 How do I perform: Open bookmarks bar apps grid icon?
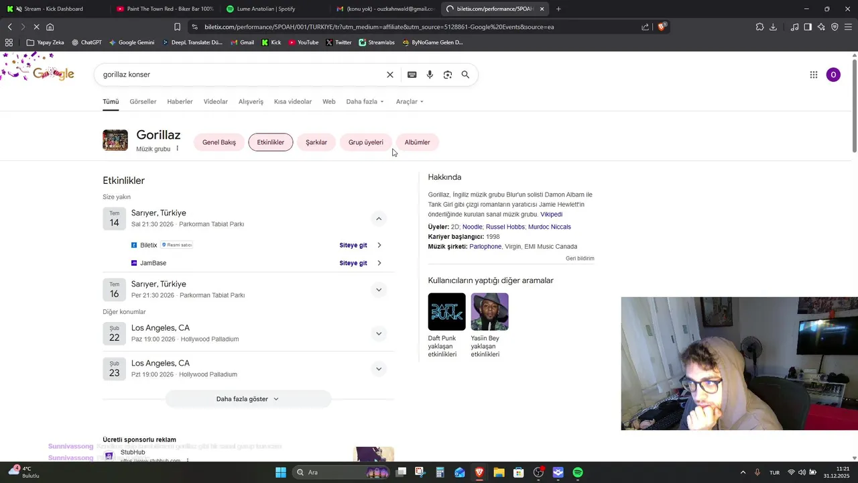click(9, 42)
